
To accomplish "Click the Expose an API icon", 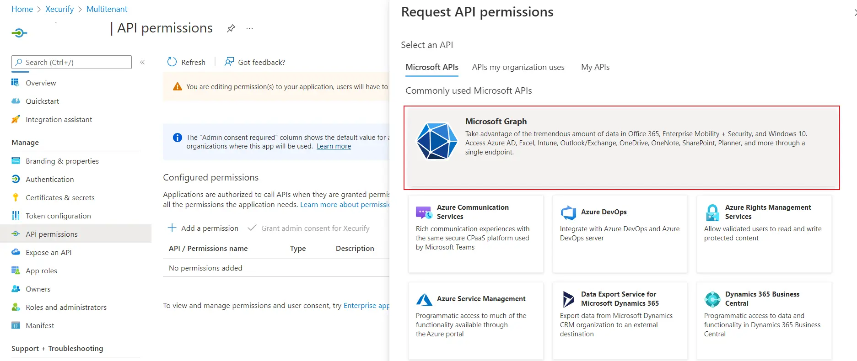I will coord(16,252).
